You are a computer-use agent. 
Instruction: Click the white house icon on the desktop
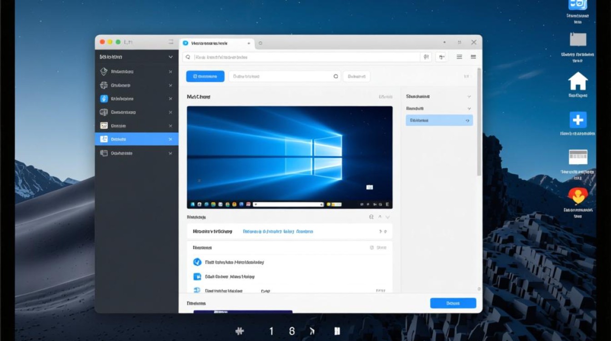[x=578, y=81]
